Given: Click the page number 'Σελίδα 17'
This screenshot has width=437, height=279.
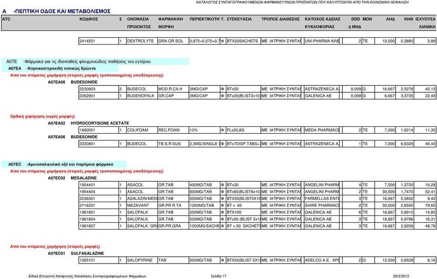Looking at the screenshot, I should (x=218, y=276).
